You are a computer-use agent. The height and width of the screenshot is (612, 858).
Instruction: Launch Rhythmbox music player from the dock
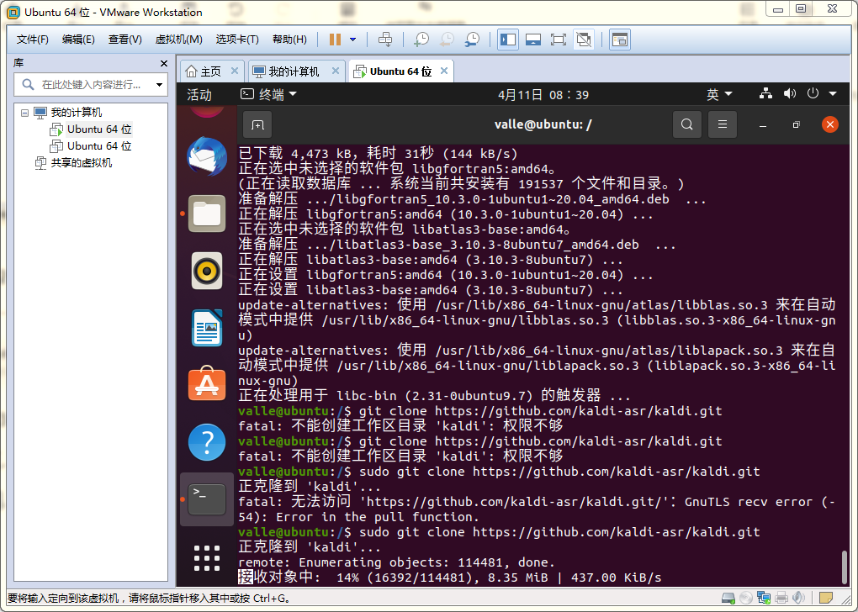(207, 271)
